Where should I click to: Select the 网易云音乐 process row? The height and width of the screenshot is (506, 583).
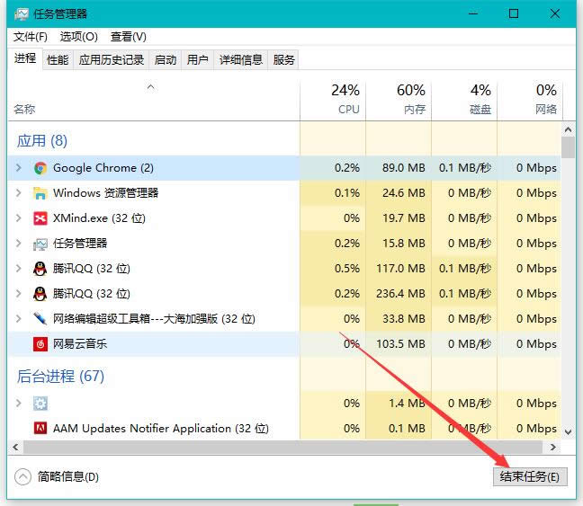[284, 344]
